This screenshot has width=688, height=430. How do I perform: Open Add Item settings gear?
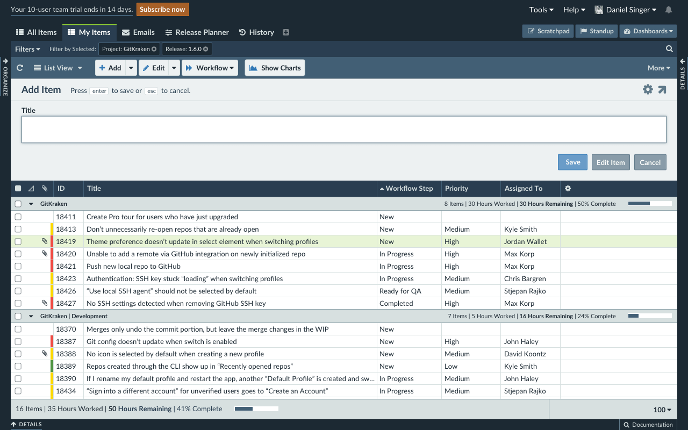tap(648, 89)
